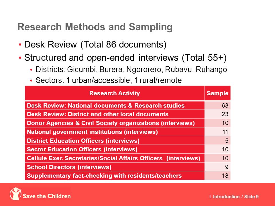
Task: Select the 'Research Methods and Sampling' title
Action: (95, 27)
